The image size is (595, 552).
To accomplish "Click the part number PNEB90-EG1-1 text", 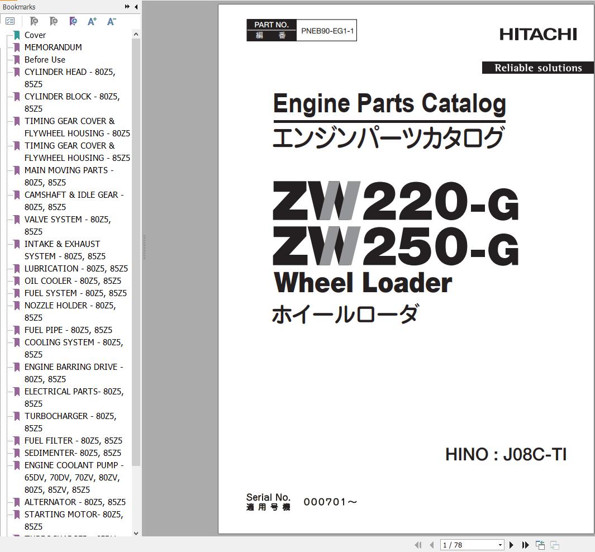I will pos(327,31).
